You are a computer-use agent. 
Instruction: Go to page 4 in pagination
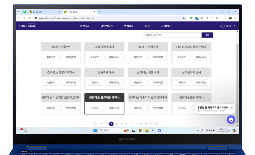click(116, 124)
